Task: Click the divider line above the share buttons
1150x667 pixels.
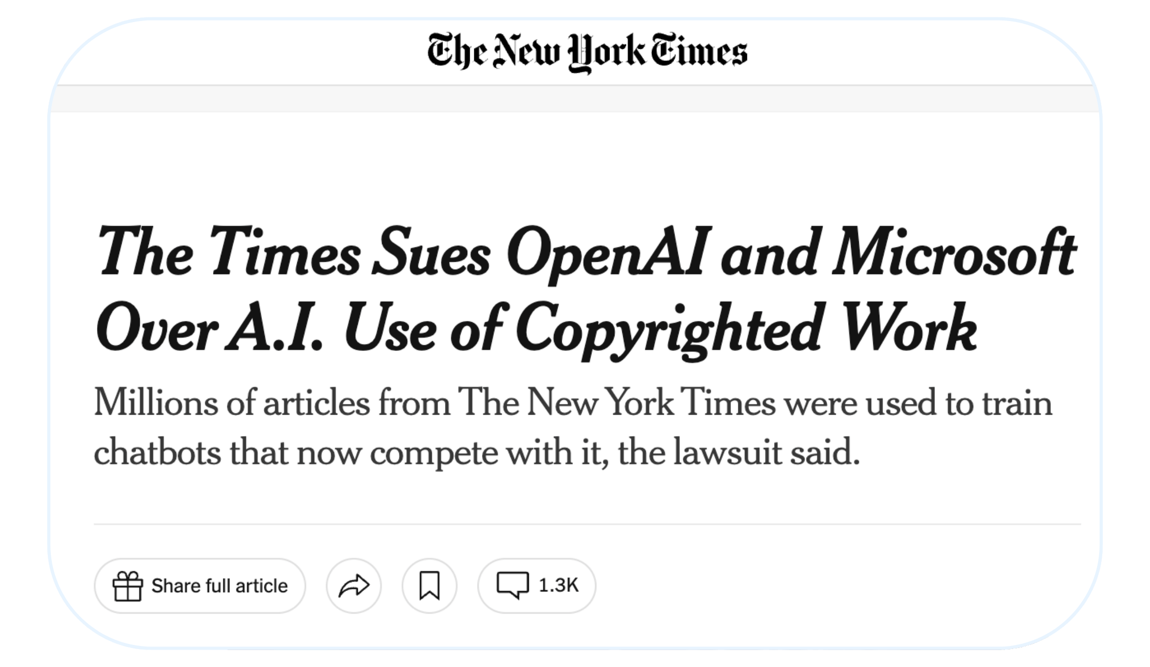Action: (x=587, y=524)
